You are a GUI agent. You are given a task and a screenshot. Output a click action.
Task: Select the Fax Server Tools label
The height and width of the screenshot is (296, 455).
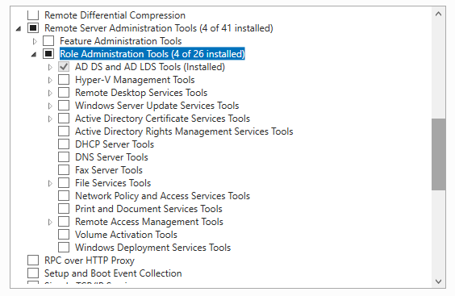coord(109,170)
